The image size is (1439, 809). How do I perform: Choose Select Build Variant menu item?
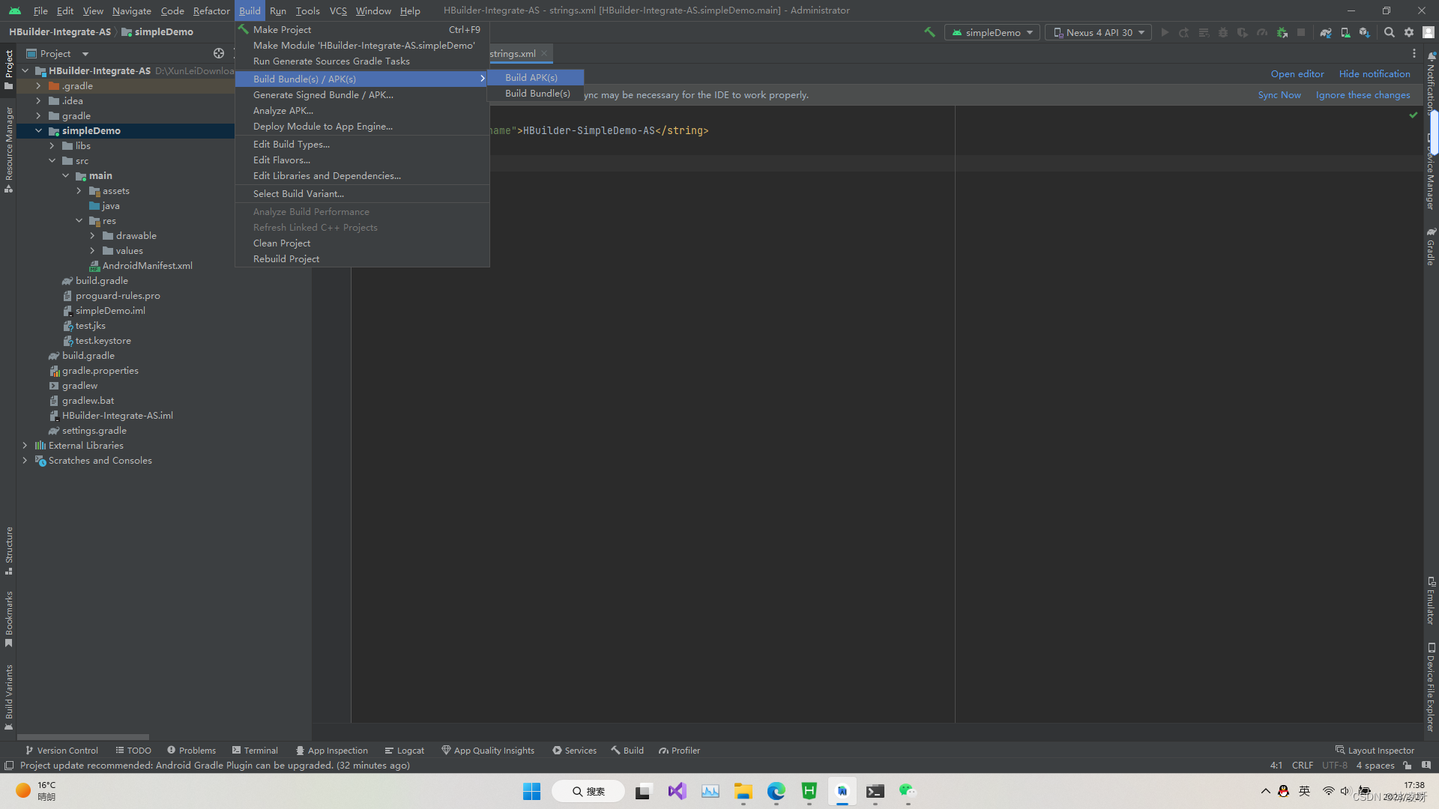pyautogui.click(x=362, y=193)
